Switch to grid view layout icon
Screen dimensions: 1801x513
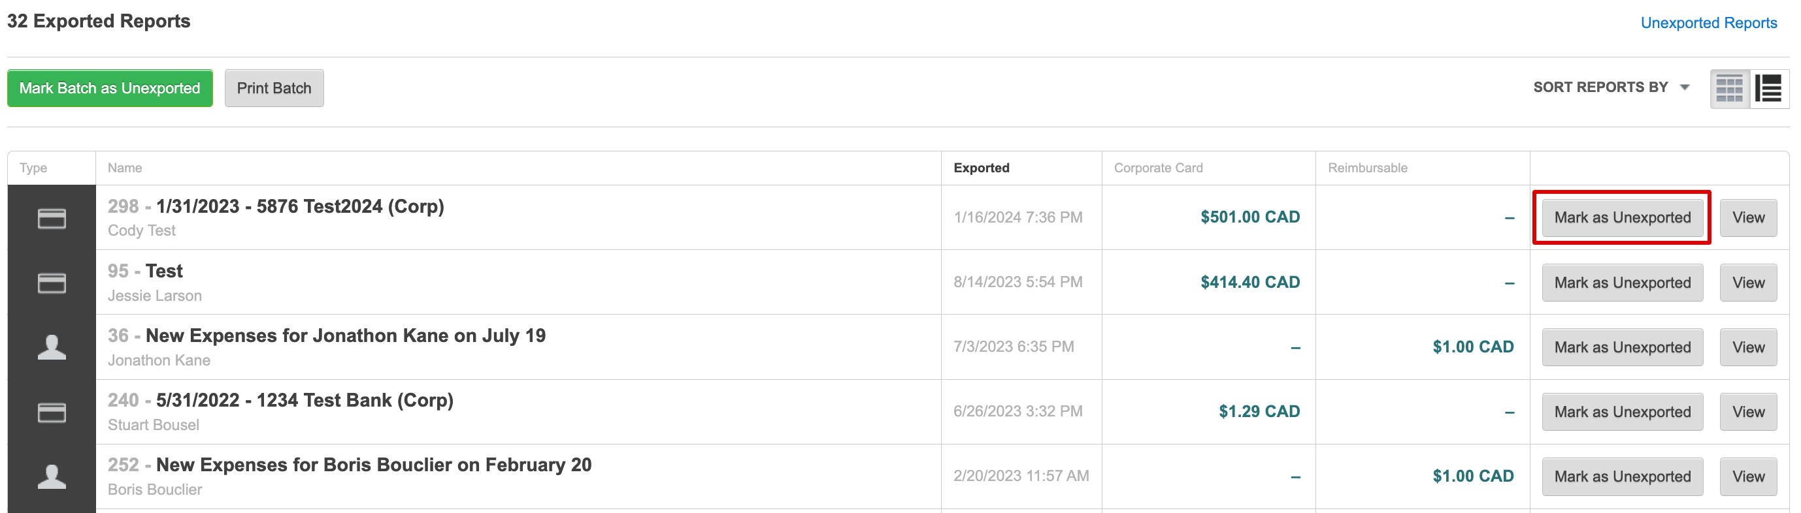[x=1730, y=89]
